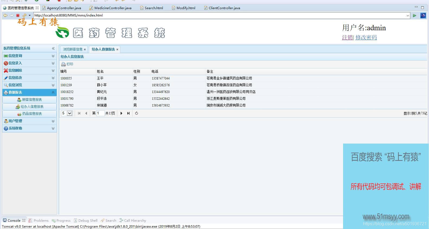Click the browser refresh icon
The image size is (429, 229).
click(x=24, y=15)
